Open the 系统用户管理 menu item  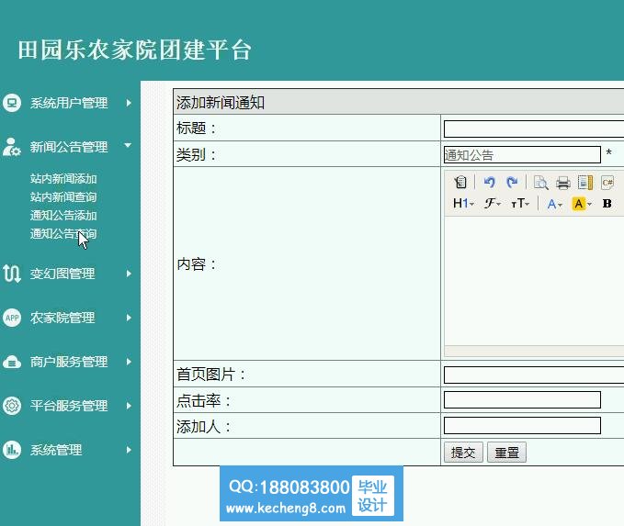pyautogui.click(x=69, y=103)
